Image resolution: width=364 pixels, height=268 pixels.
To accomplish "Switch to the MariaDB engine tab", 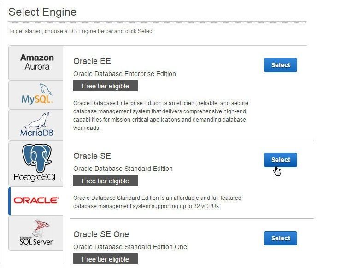I will point(36,125).
